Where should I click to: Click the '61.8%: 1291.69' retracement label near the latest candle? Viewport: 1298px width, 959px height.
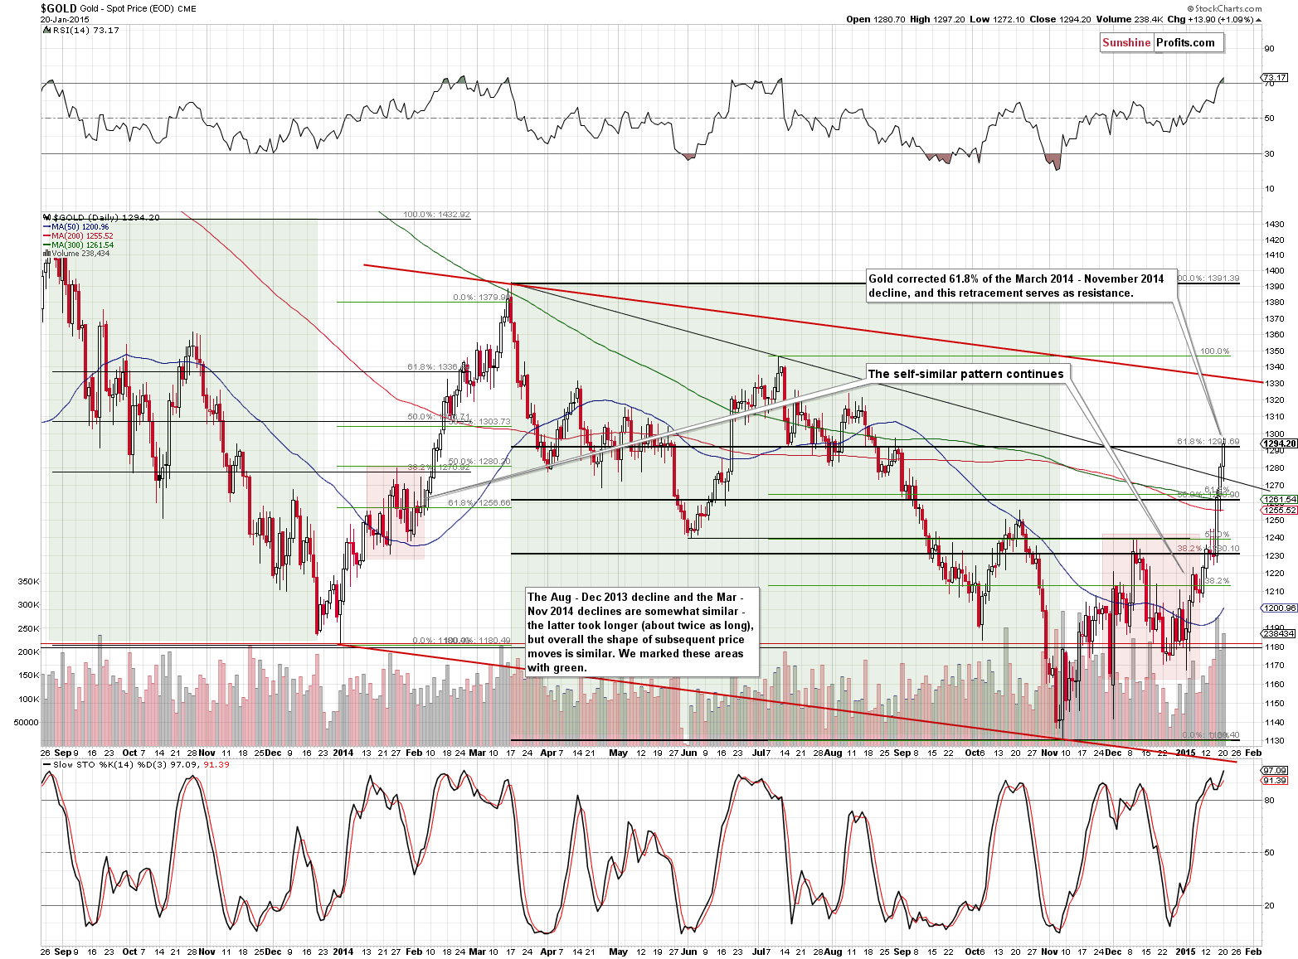[x=1208, y=442]
